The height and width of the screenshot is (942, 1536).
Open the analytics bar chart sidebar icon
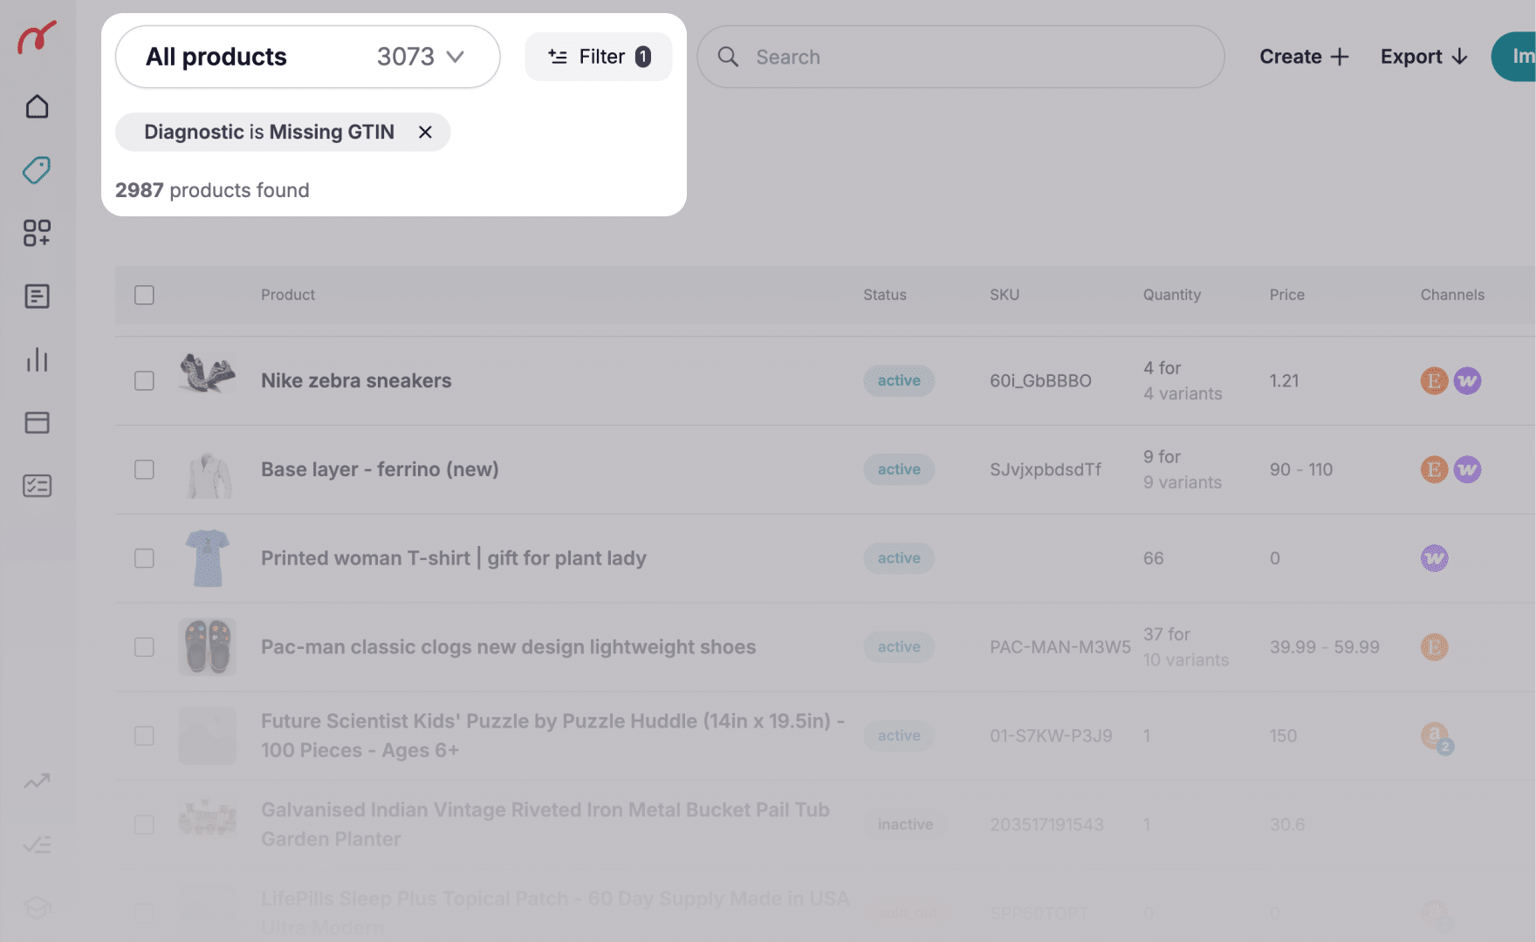(x=37, y=359)
